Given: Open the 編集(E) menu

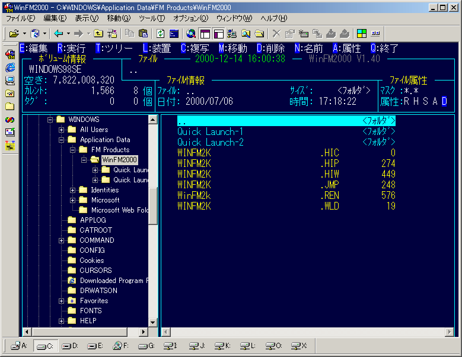Looking at the screenshot, I should pyautogui.click(x=55, y=18).
